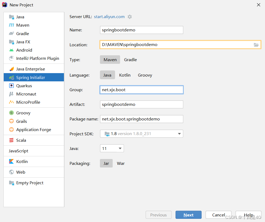
Task: Click the Spring Initializr leaf icon
Action: [x=11, y=77]
